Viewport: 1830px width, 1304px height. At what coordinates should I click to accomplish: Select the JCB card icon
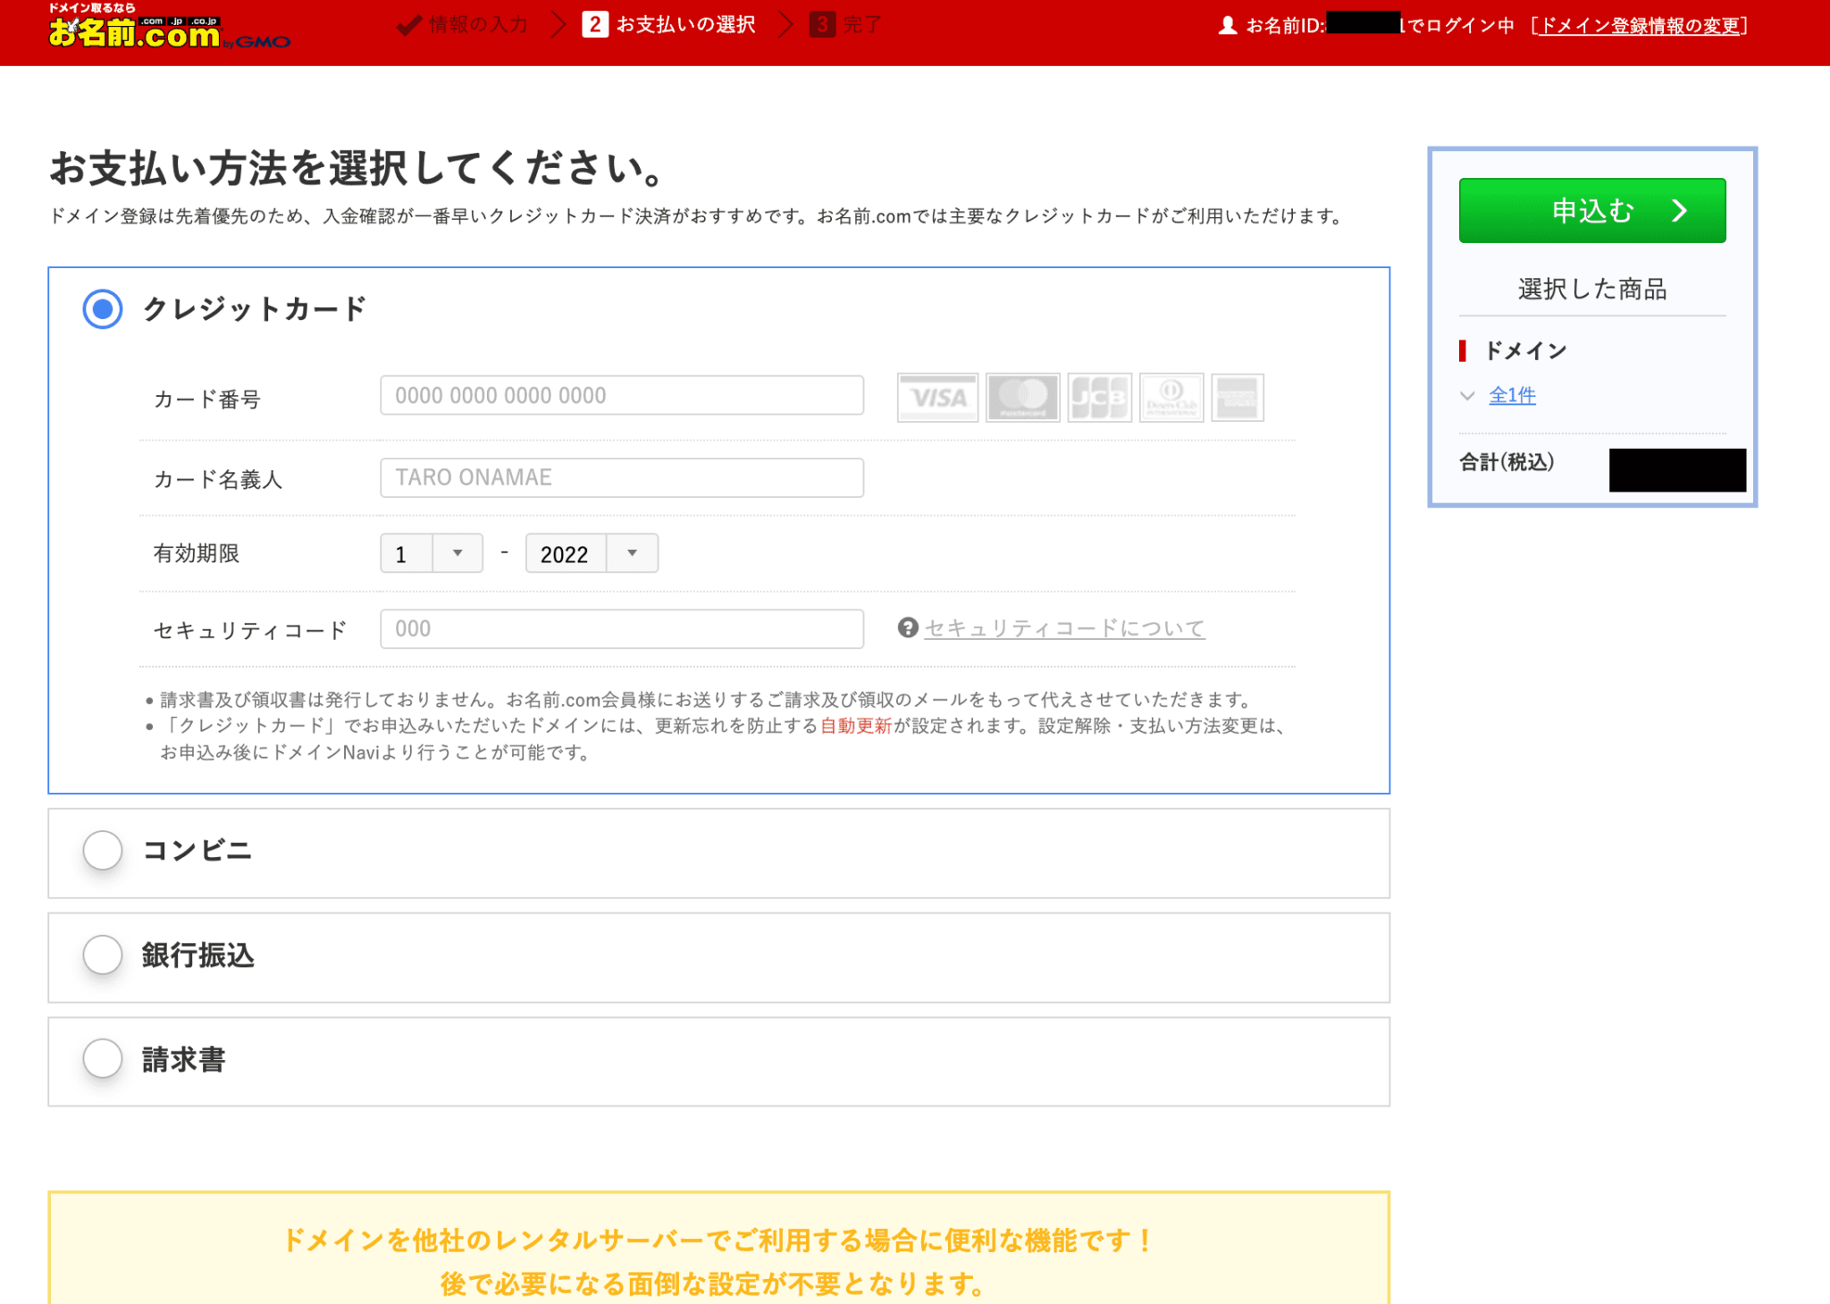click(x=1098, y=397)
